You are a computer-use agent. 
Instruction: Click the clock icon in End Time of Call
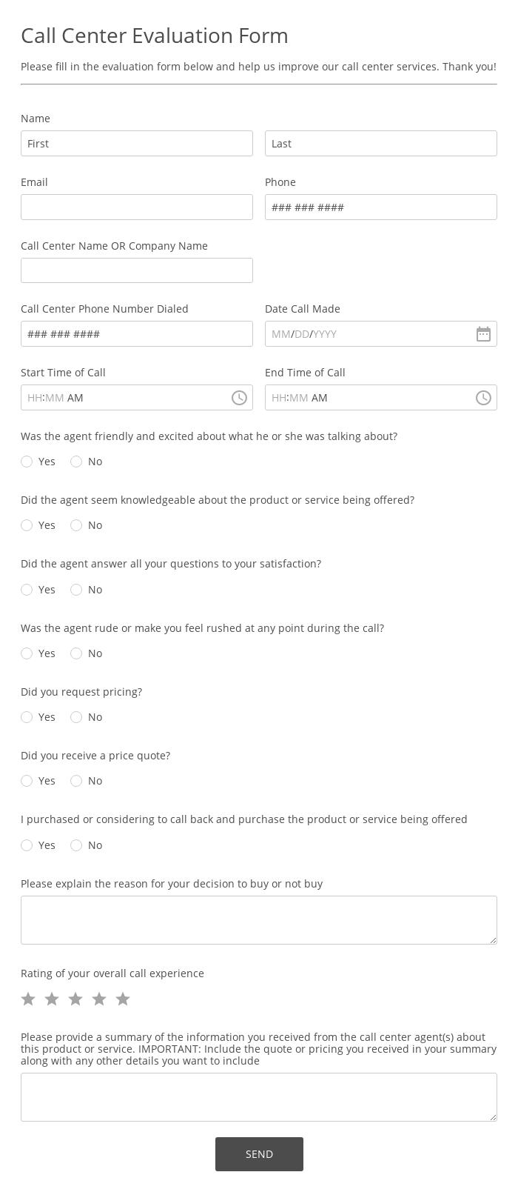click(483, 398)
